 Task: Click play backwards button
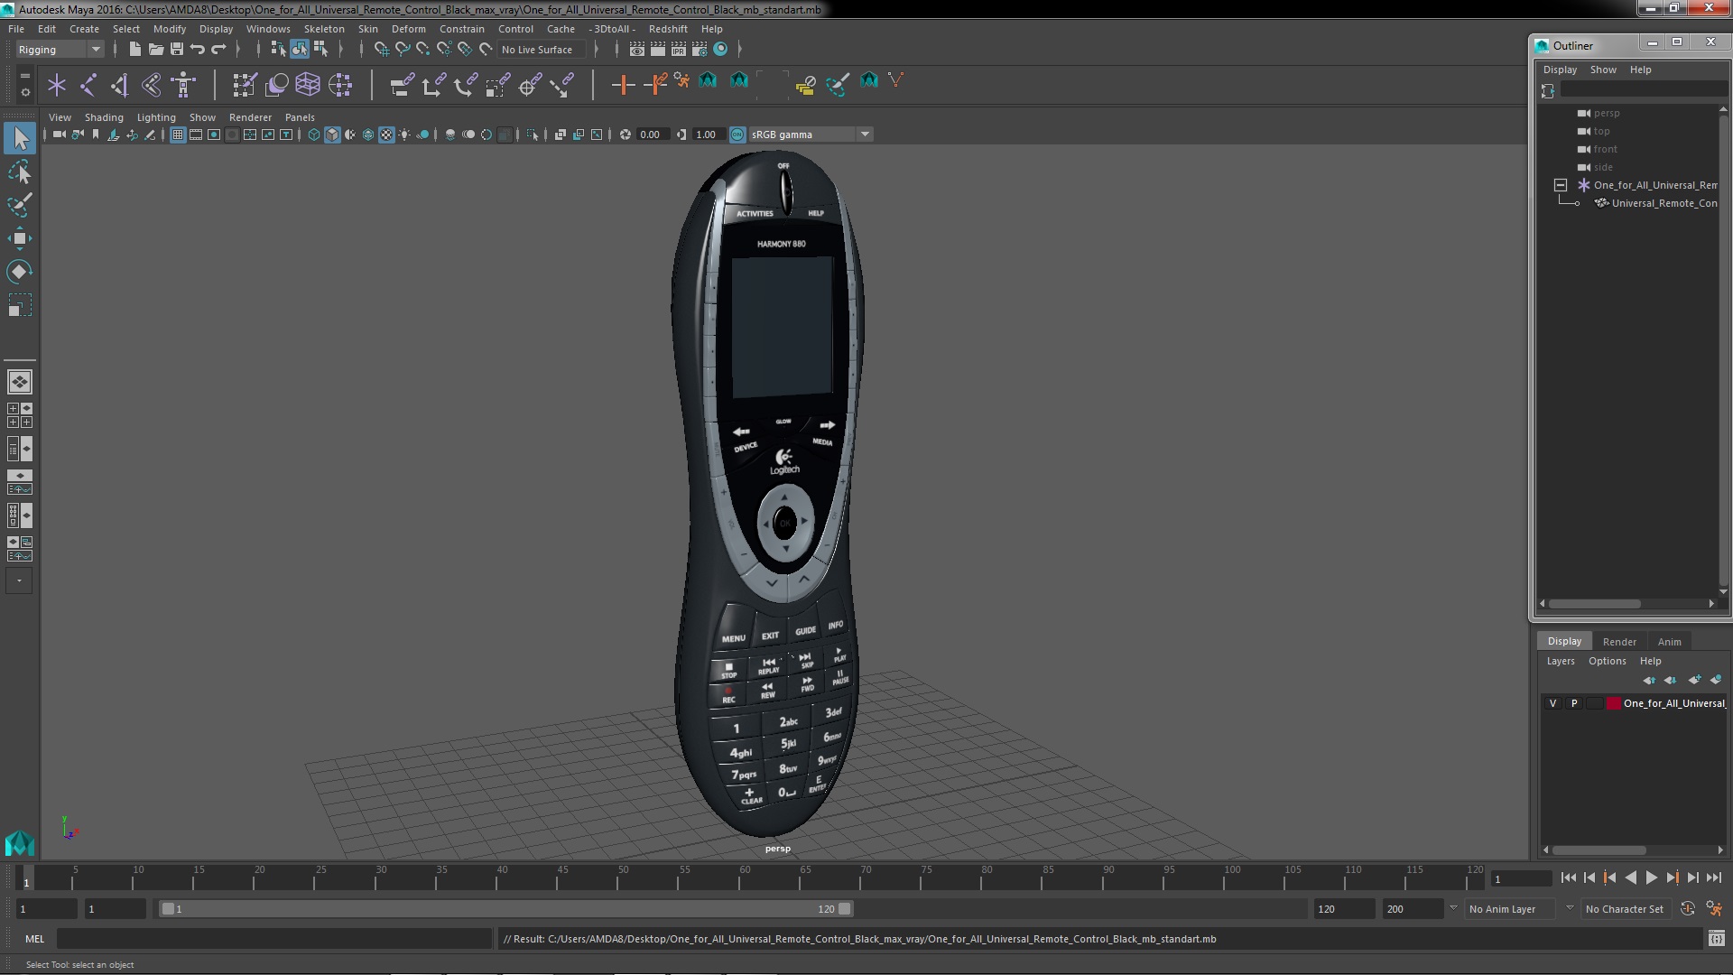click(1630, 877)
